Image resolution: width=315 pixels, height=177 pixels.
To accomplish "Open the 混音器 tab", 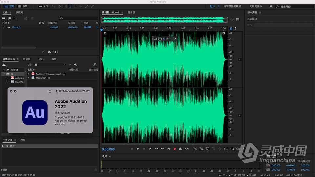I will 131,13.
